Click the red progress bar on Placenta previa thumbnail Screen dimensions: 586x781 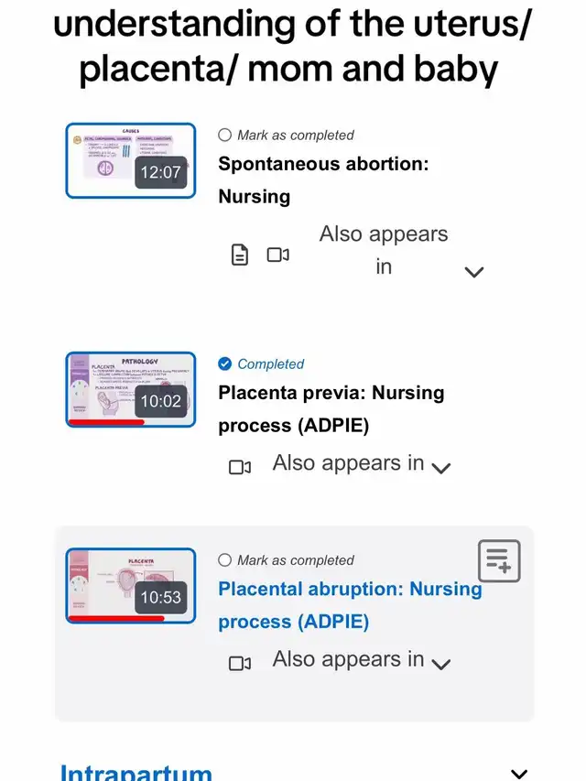coord(107,422)
